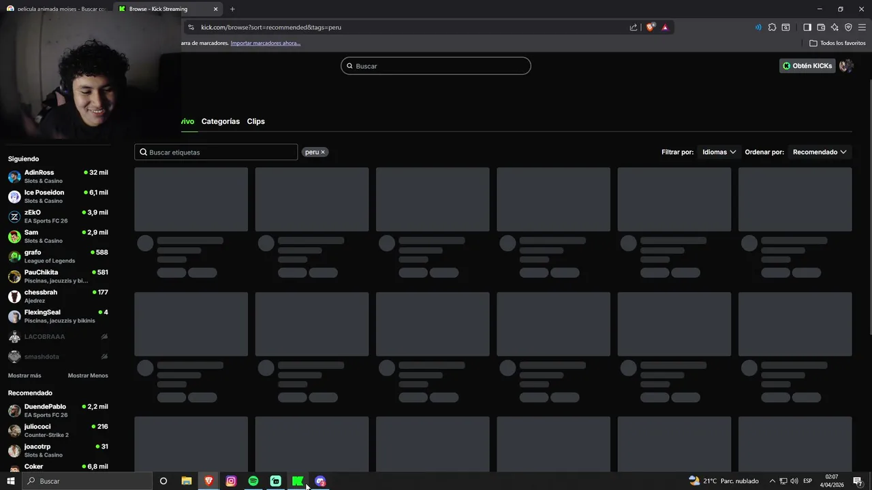Open the Clips tab
This screenshot has height=490, width=872.
[255, 121]
